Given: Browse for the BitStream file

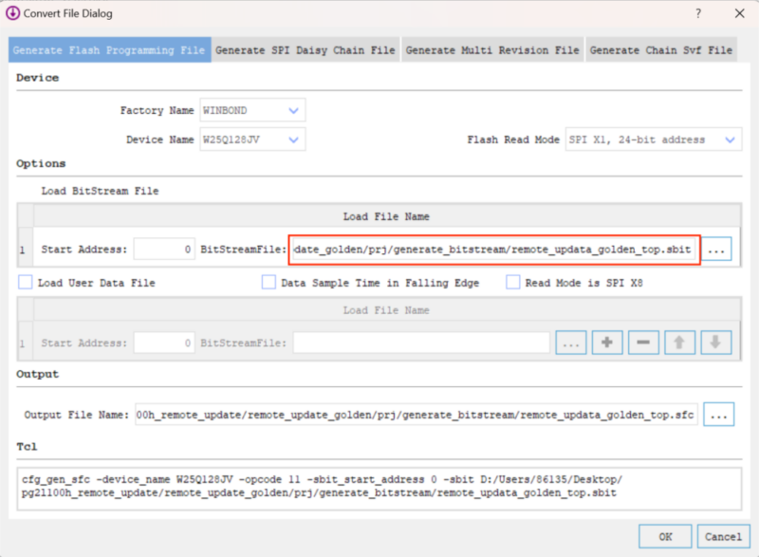Looking at the screenshot, I should point(719,250).
